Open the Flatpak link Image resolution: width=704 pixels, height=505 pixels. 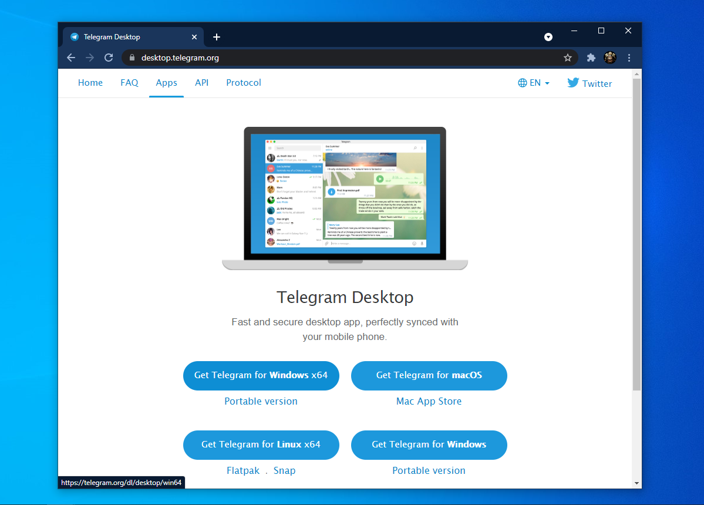[243, 470]
